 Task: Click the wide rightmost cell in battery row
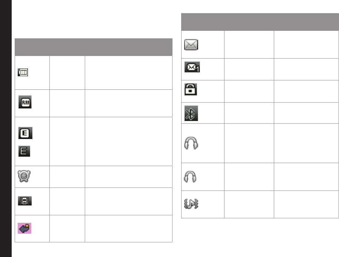point(128,73)
